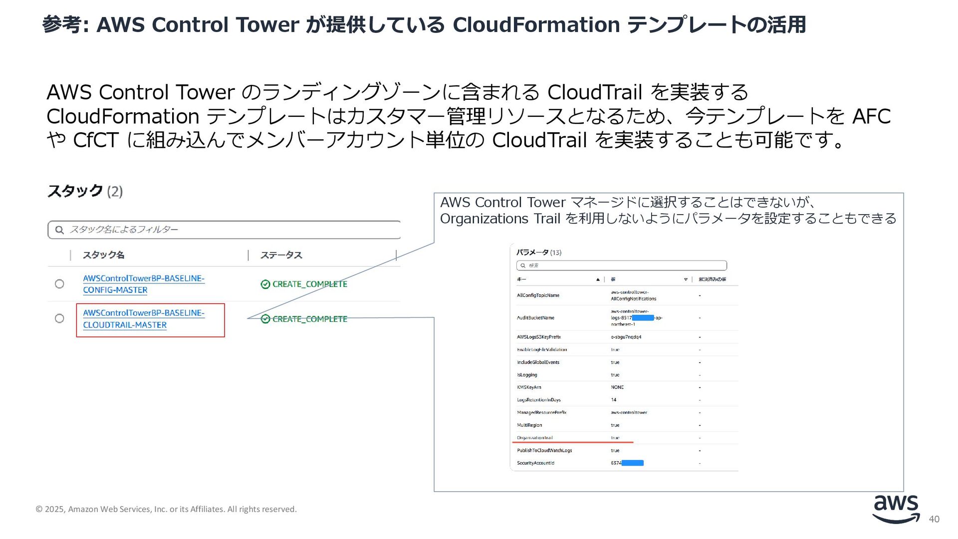The image size is (958, 539).
Task: Click CREATE_COMPLETE check icon for CONFIG-MASTER stack
Action: (x=265, y=284)
